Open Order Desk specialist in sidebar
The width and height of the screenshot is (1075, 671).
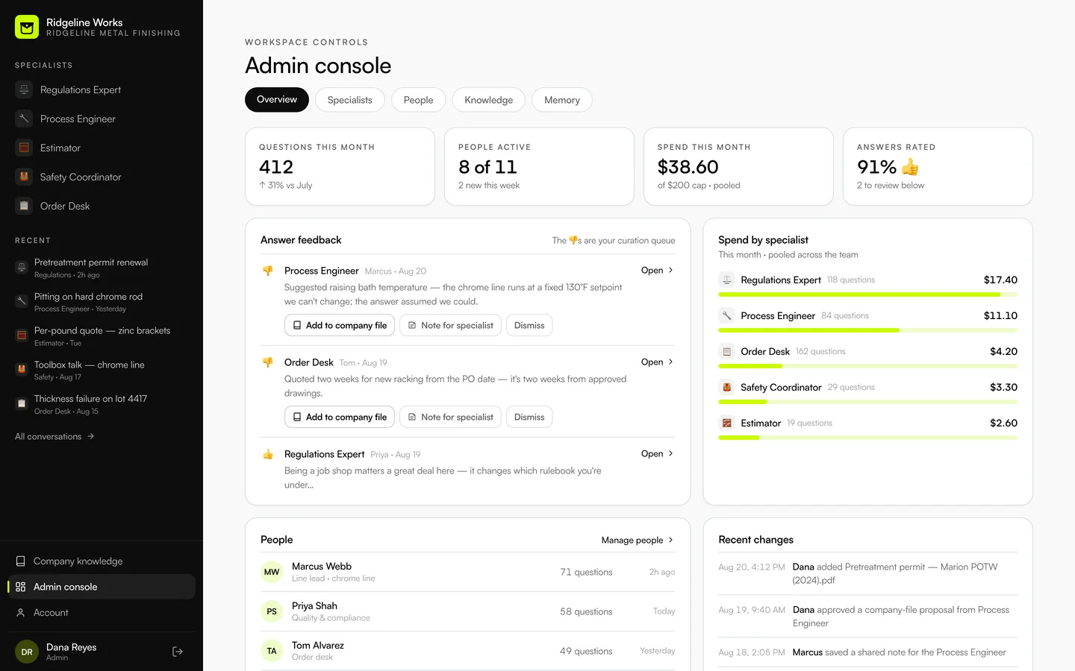[x=102, y=206]
